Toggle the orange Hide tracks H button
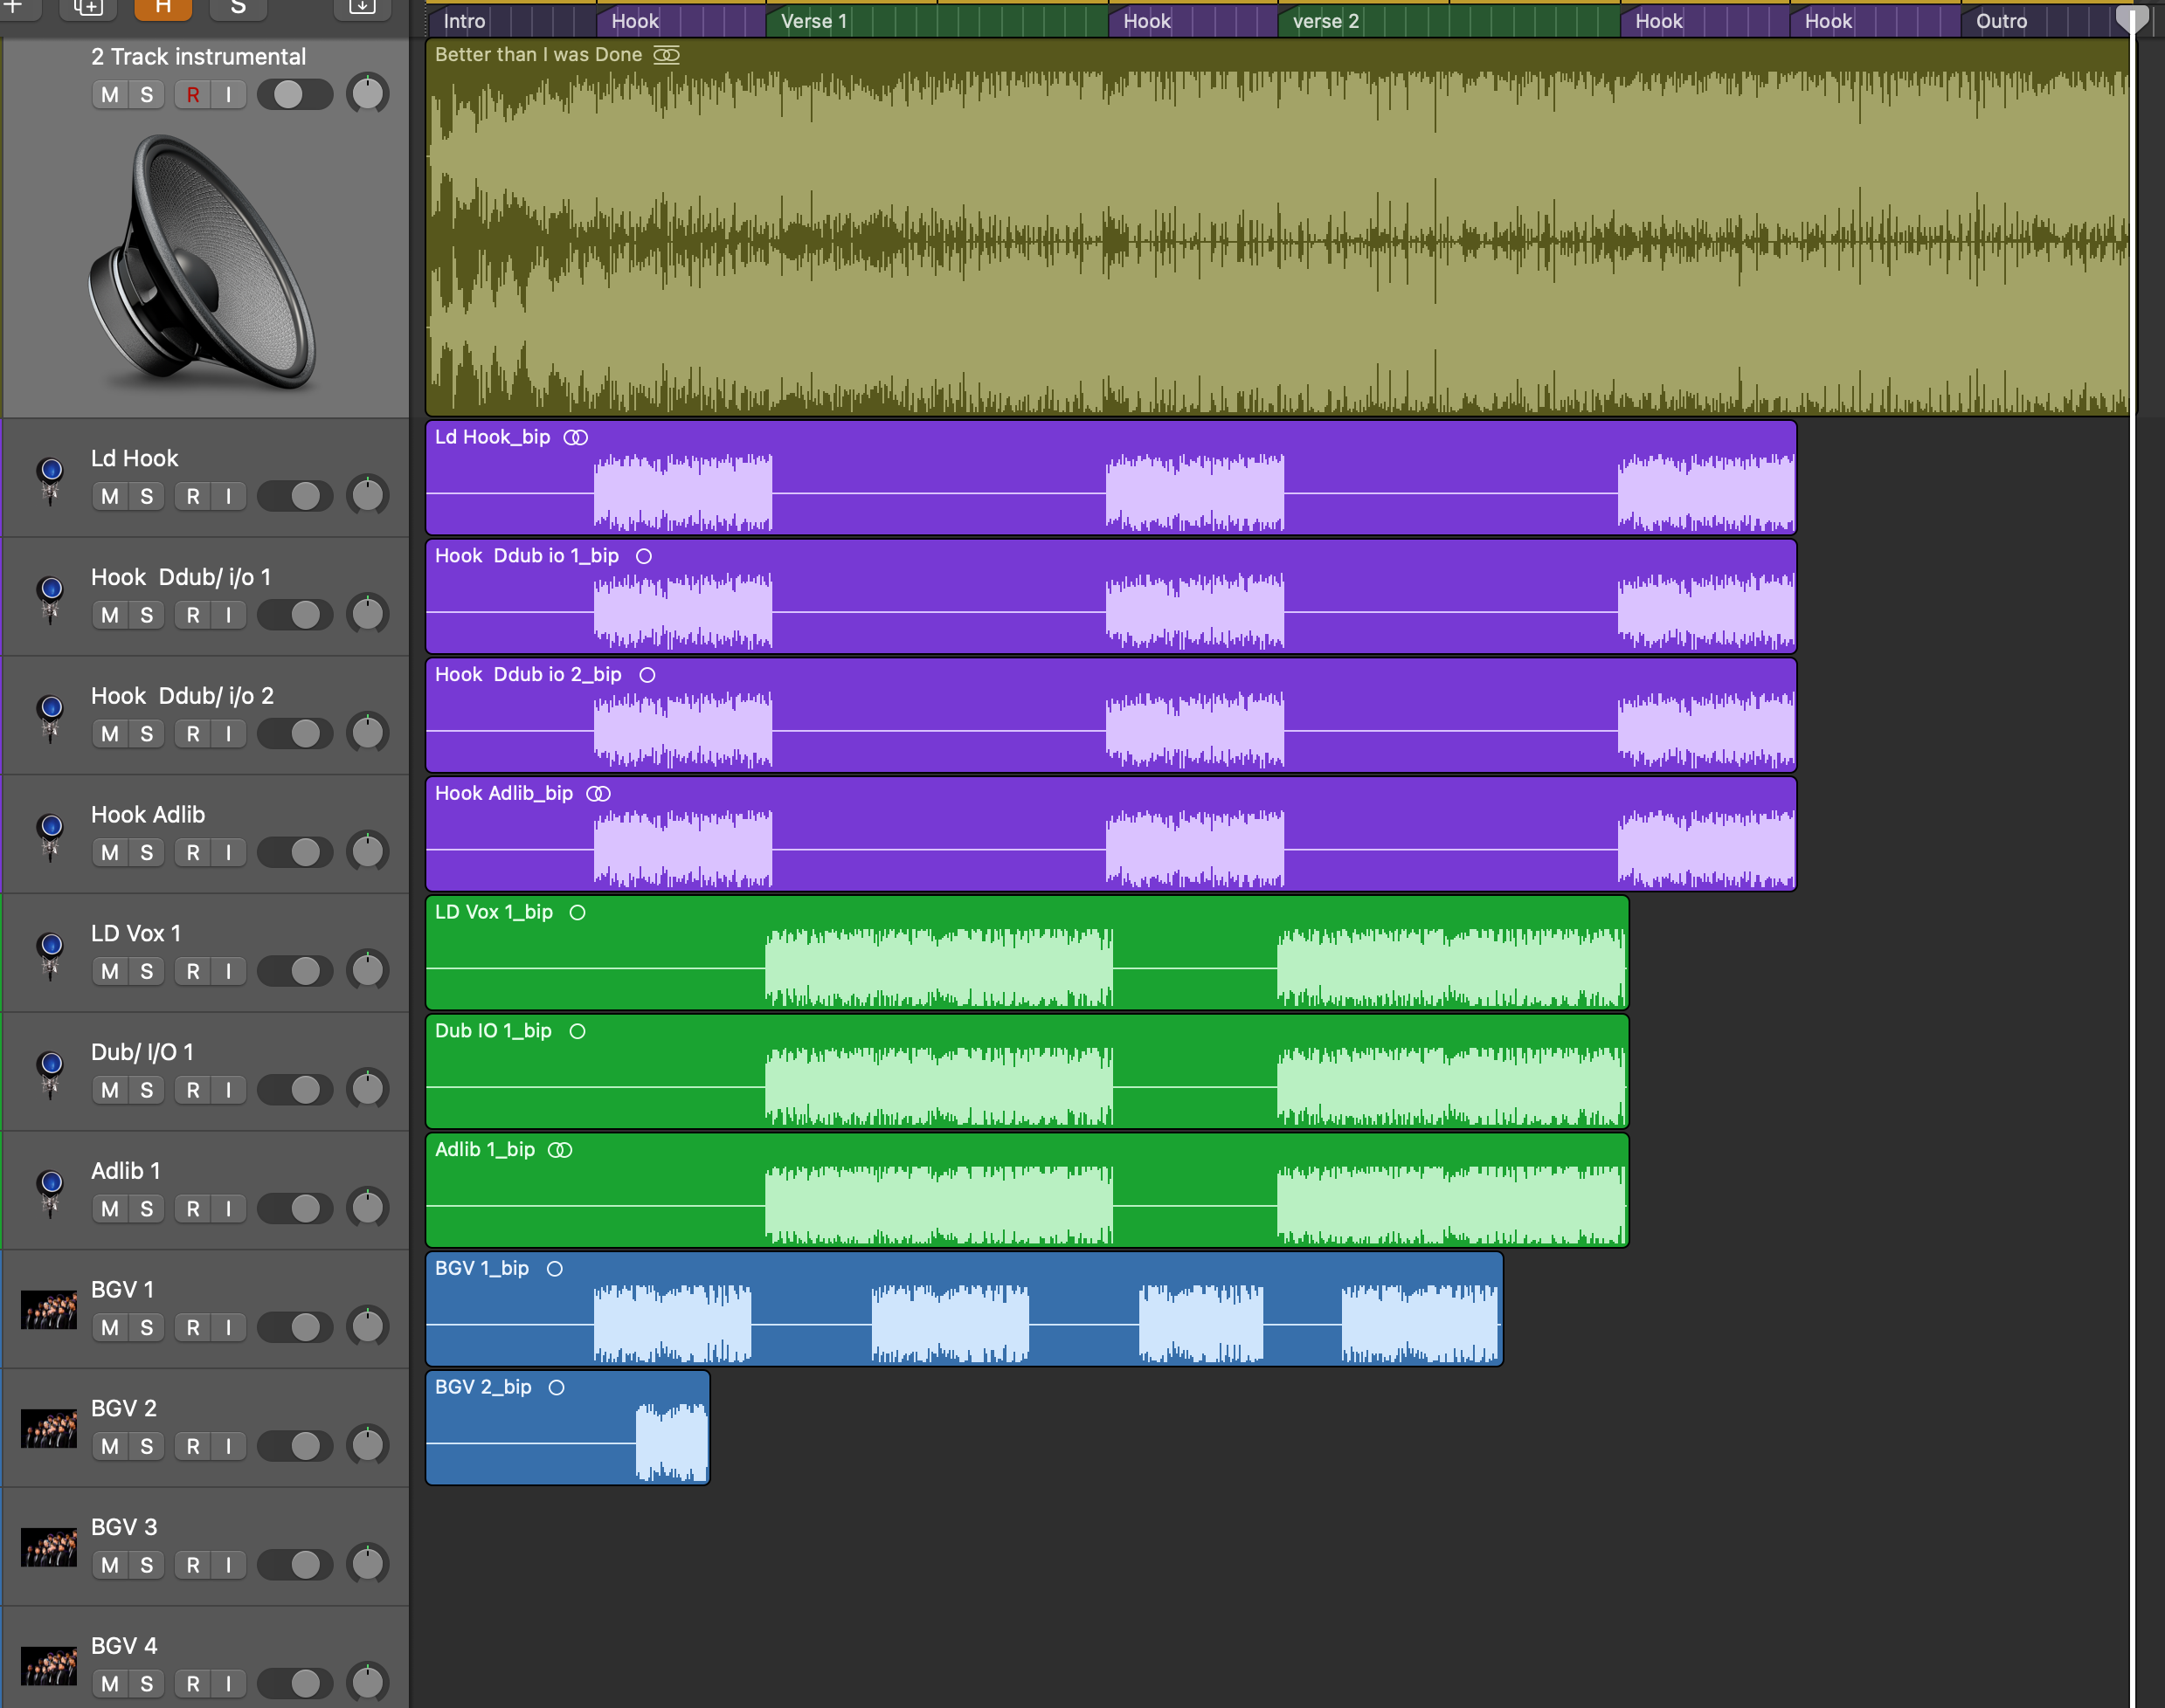Viewport: 2165px width, 1708px height. [163, 8]
